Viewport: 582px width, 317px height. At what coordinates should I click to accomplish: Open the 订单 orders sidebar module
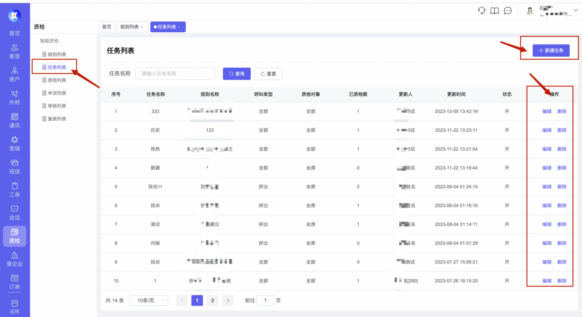[x=15, y=282]
